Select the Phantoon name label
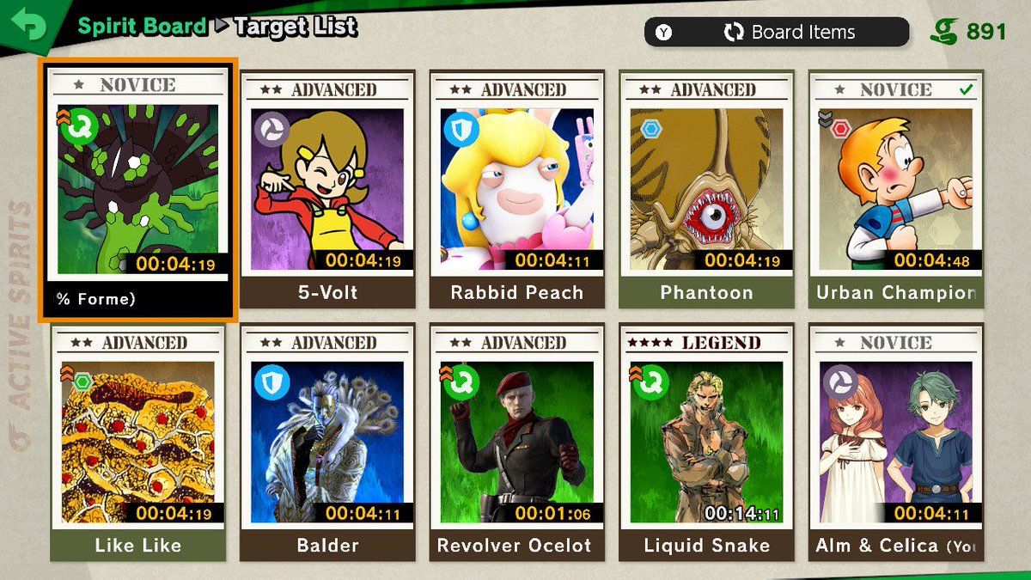Viewport: 1031px width, 580px height. click(706, 293)
